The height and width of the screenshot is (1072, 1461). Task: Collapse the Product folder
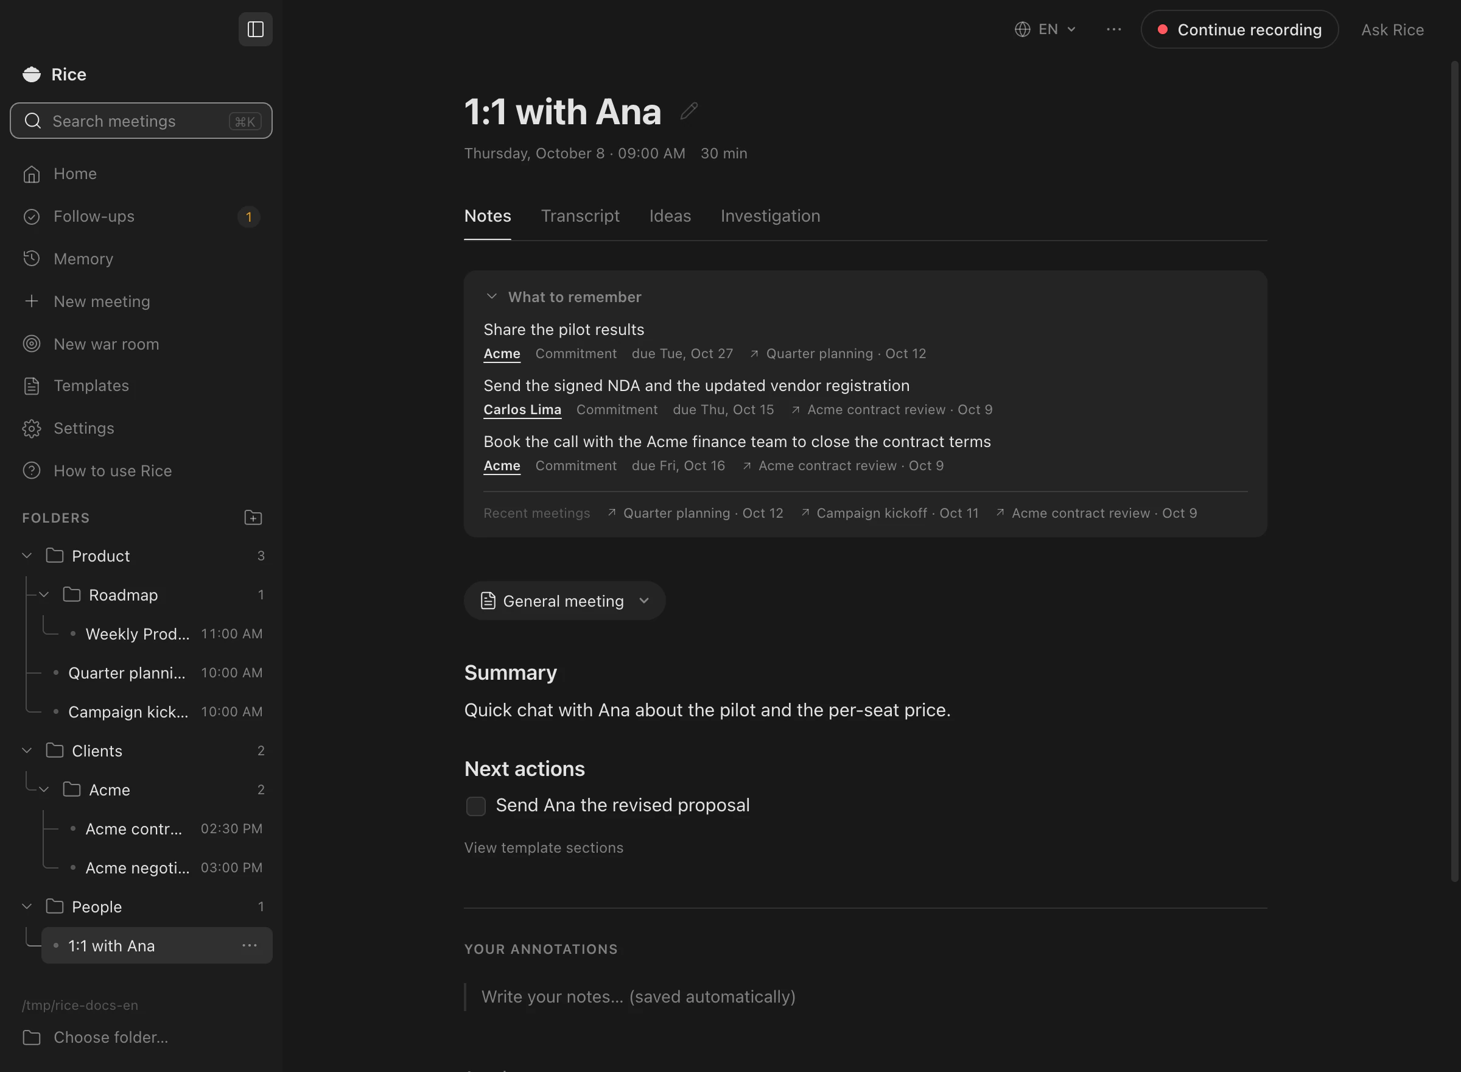click(x=27, y=555)
